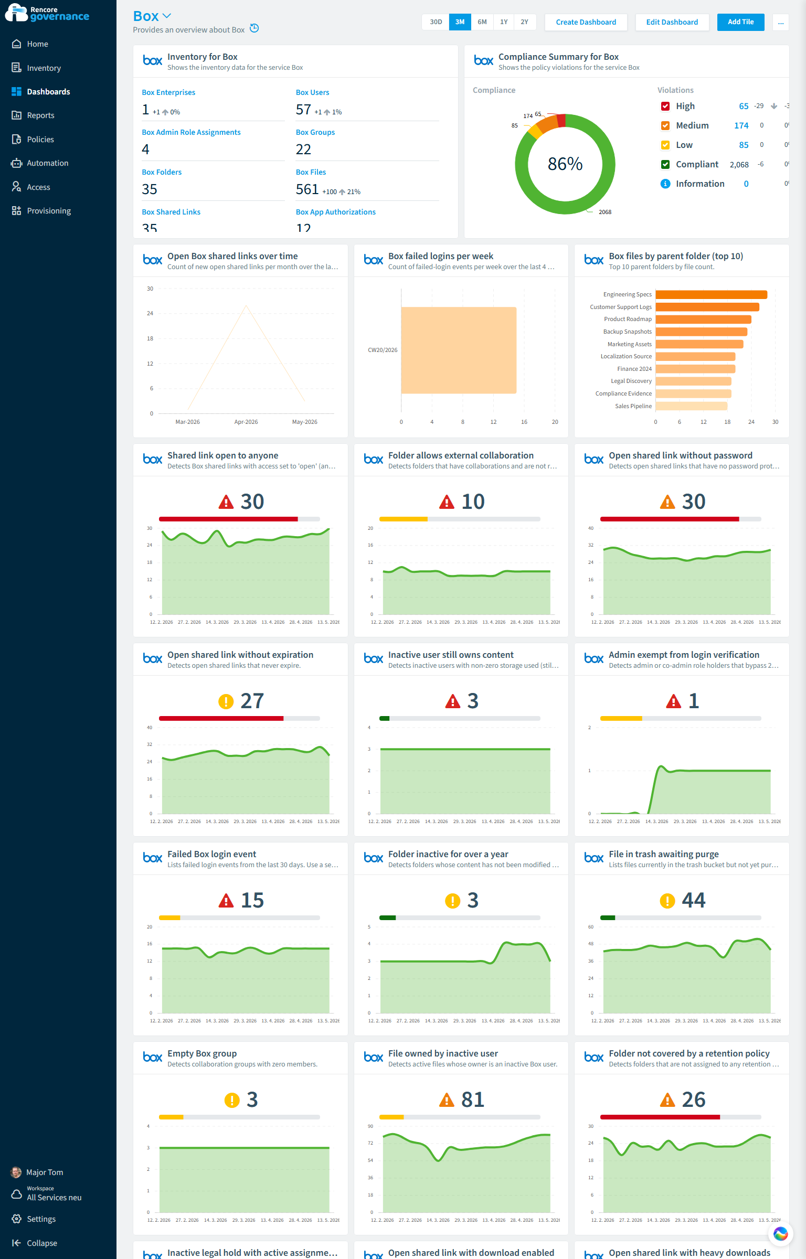This screenshot has height=1259, width=806.
Task: Switch to the 6M time range
Action: tap(482, 22)
